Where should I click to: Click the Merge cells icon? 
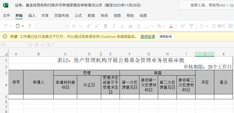click(231, 26)
